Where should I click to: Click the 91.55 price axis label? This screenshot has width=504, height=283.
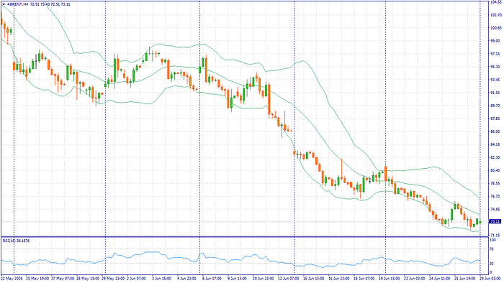coord(495,93)
